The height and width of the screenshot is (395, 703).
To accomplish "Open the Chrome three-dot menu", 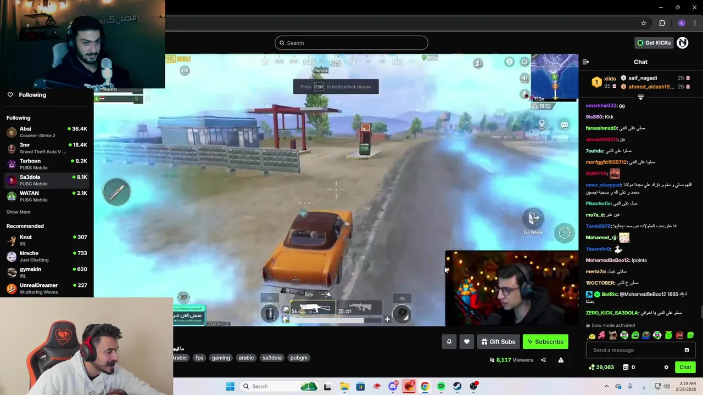I will pyautogui.click(x=695, y=23).
